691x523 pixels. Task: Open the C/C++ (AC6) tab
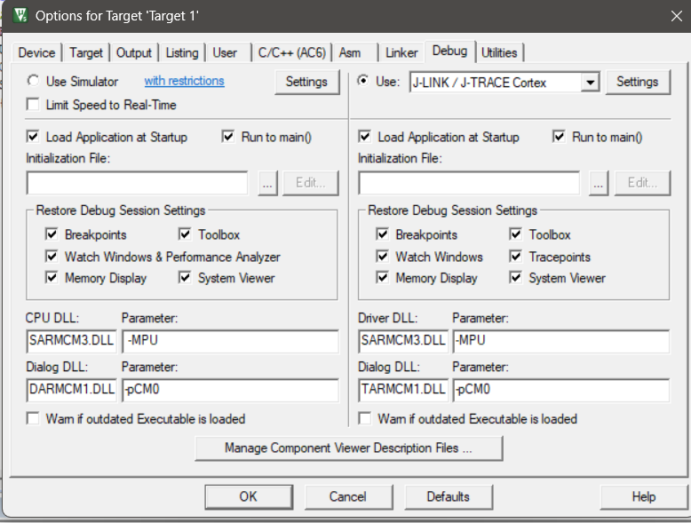[291, 53]
